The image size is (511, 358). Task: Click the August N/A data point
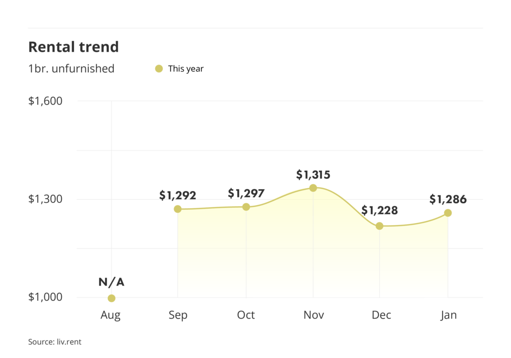[111, 298]
